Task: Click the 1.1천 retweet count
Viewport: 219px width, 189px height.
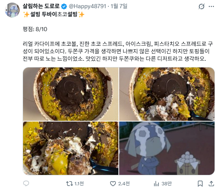Action: click(79, 183)
